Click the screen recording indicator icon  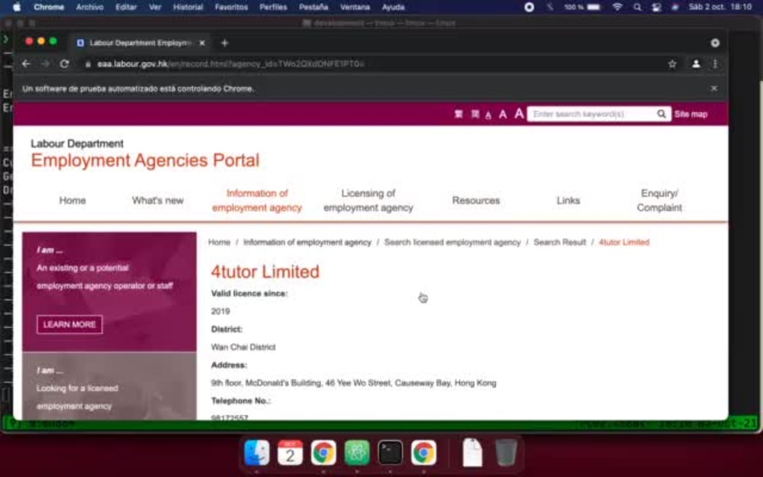click(529, 7)
